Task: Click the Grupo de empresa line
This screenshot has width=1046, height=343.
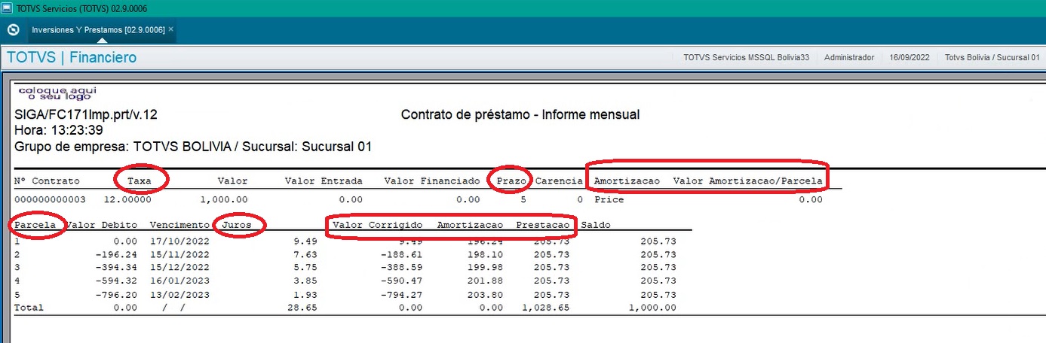Action: click(x=193, y=146)
